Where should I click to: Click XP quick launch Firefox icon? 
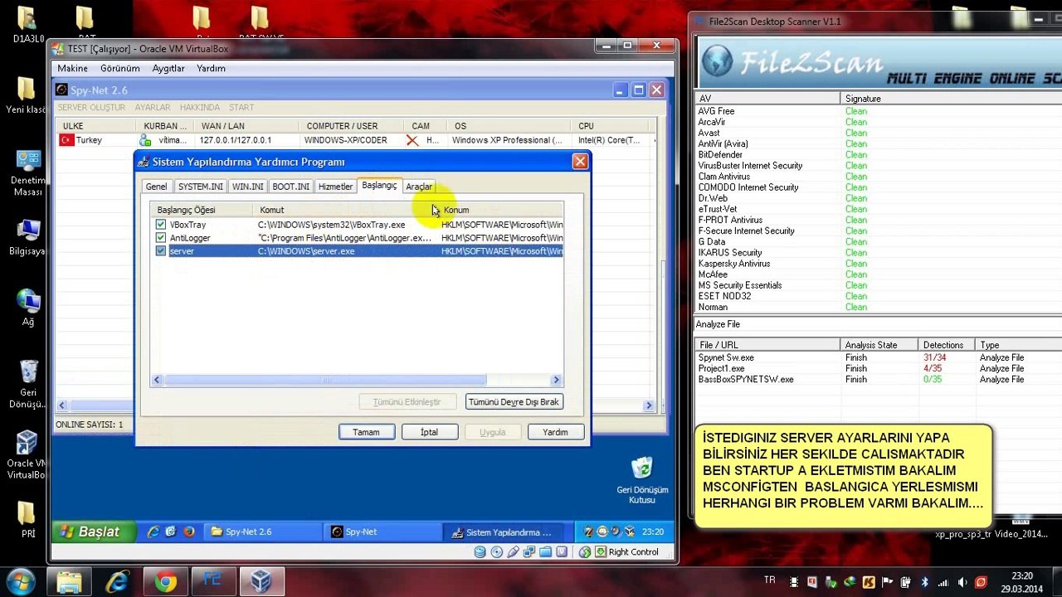pos(188,531)
